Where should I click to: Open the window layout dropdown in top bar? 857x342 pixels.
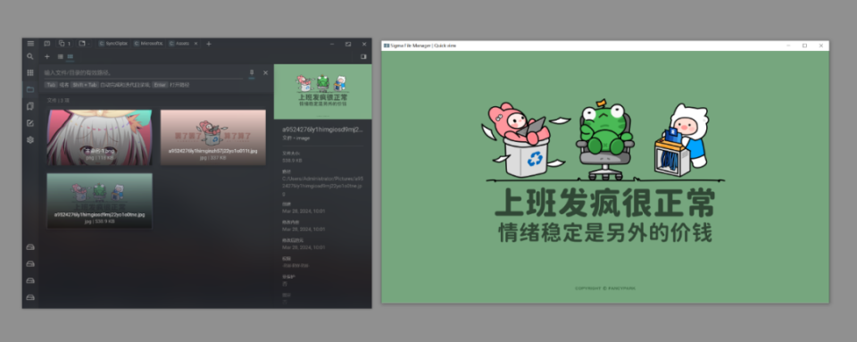tap(84, 44)
